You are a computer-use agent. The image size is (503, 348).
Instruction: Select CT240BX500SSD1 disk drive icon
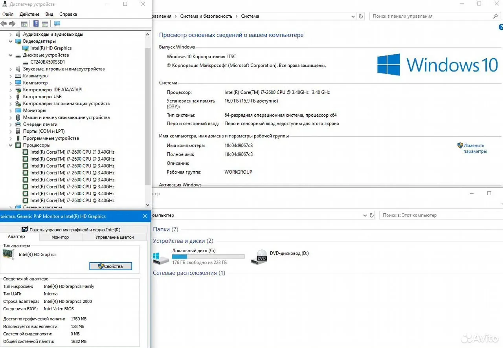(x=26, y=62)
